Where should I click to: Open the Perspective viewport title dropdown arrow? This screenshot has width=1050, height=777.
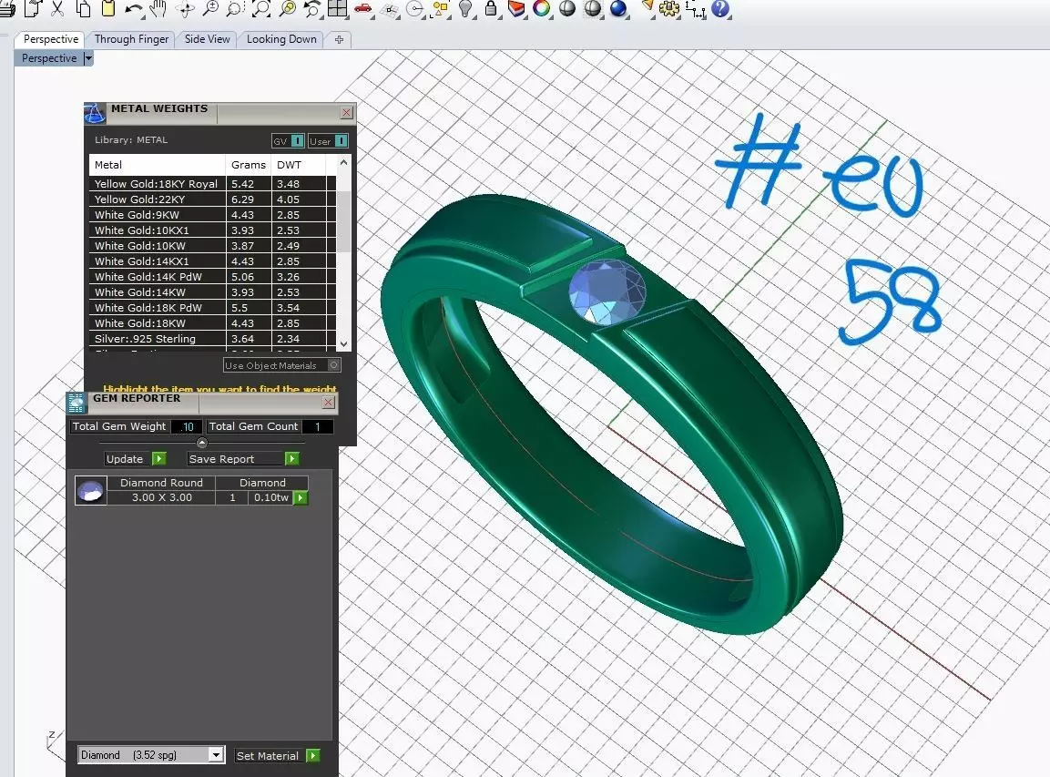click(87, 58)
